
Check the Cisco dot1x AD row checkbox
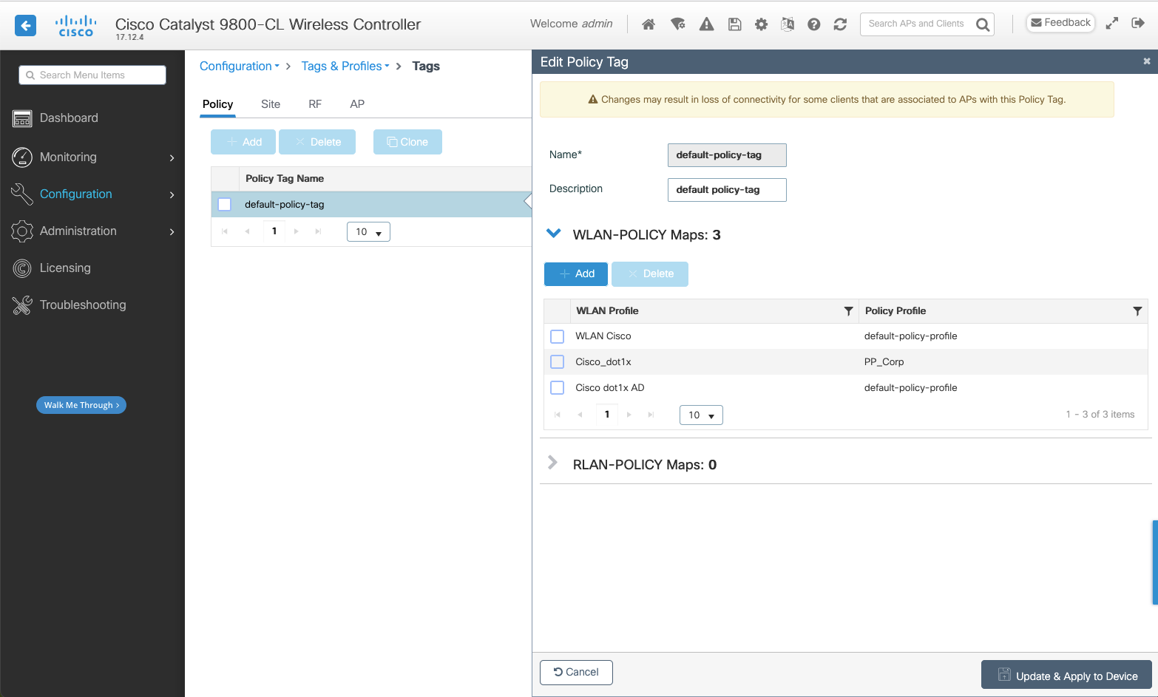click(x=558, y=388)
